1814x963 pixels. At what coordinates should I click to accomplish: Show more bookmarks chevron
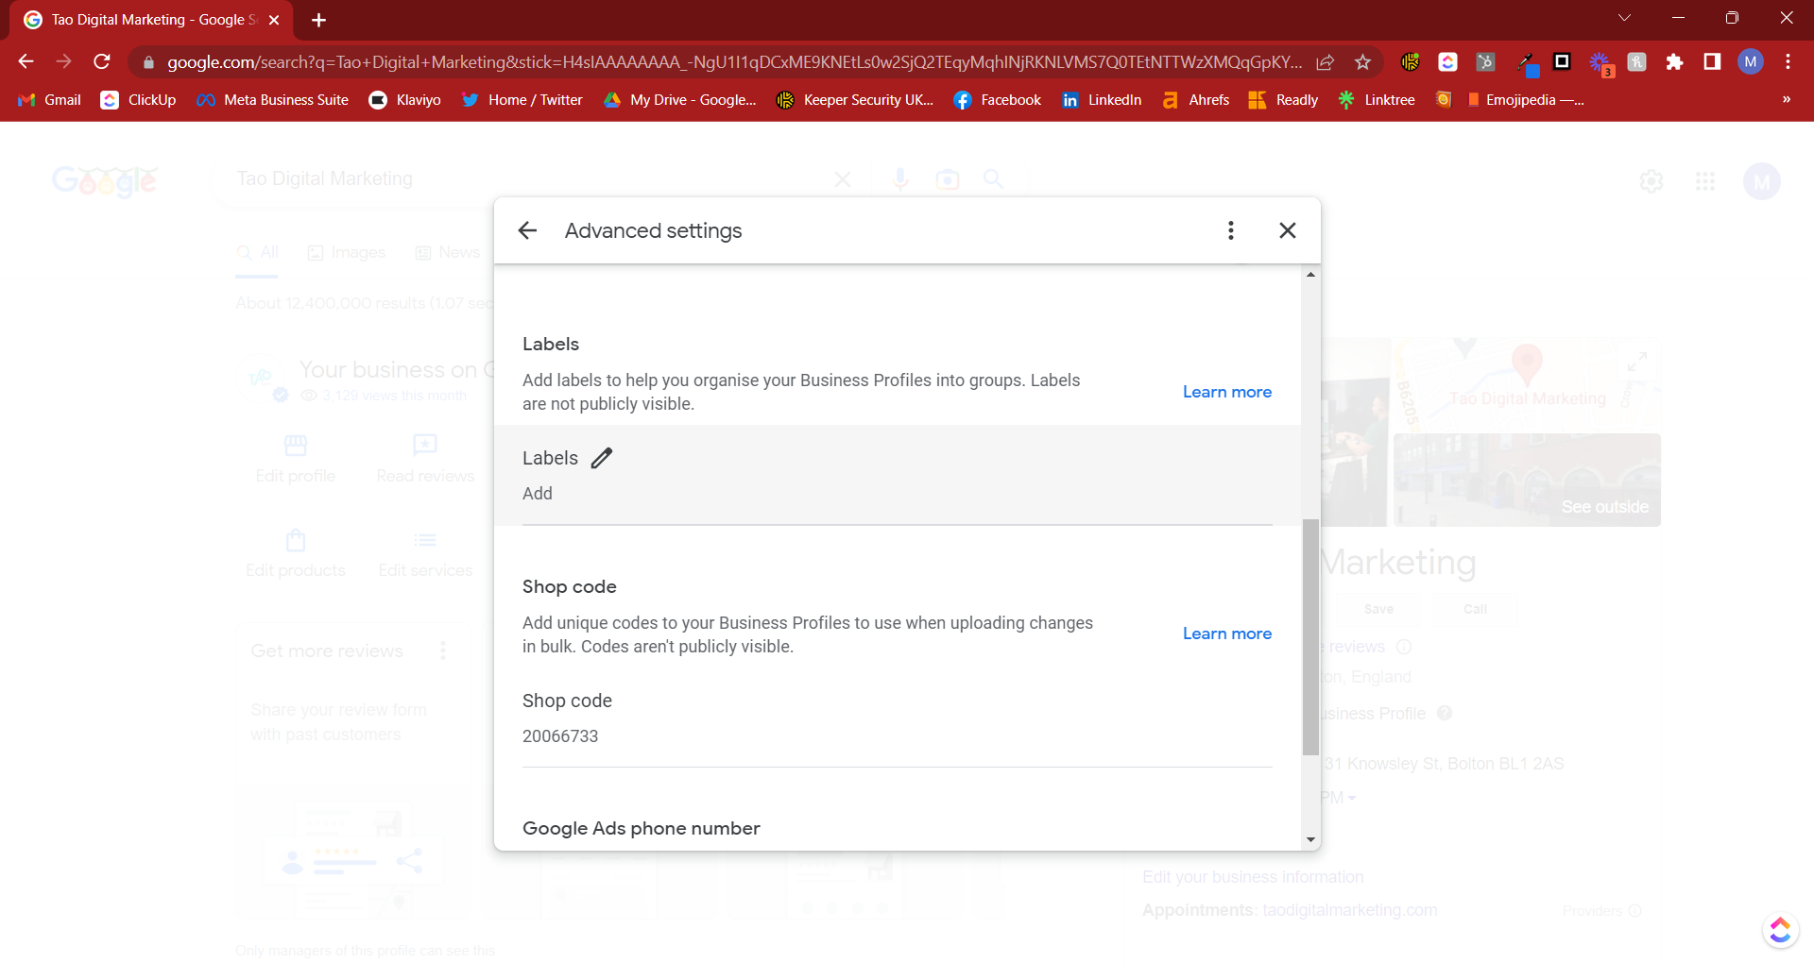click(1787, 99)
